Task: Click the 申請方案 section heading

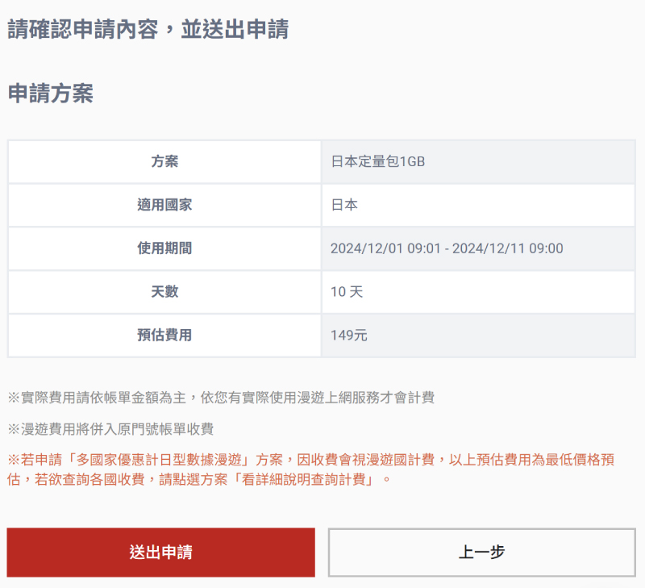Action: coord(51,94)
